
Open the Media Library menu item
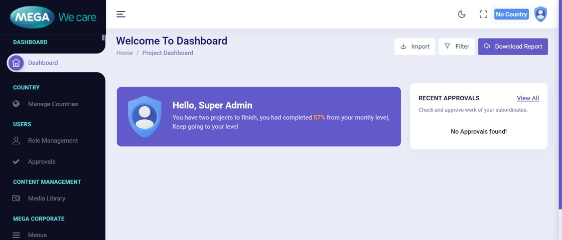(x=47, y=198)
